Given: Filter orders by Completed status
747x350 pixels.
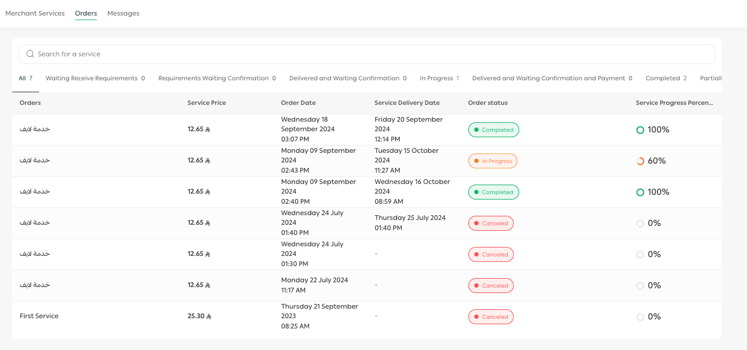Looking at the screenshot, I should point(665,79).
